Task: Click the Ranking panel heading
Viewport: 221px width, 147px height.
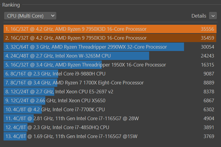Action: pyautogui.click(x=11, y=5)
